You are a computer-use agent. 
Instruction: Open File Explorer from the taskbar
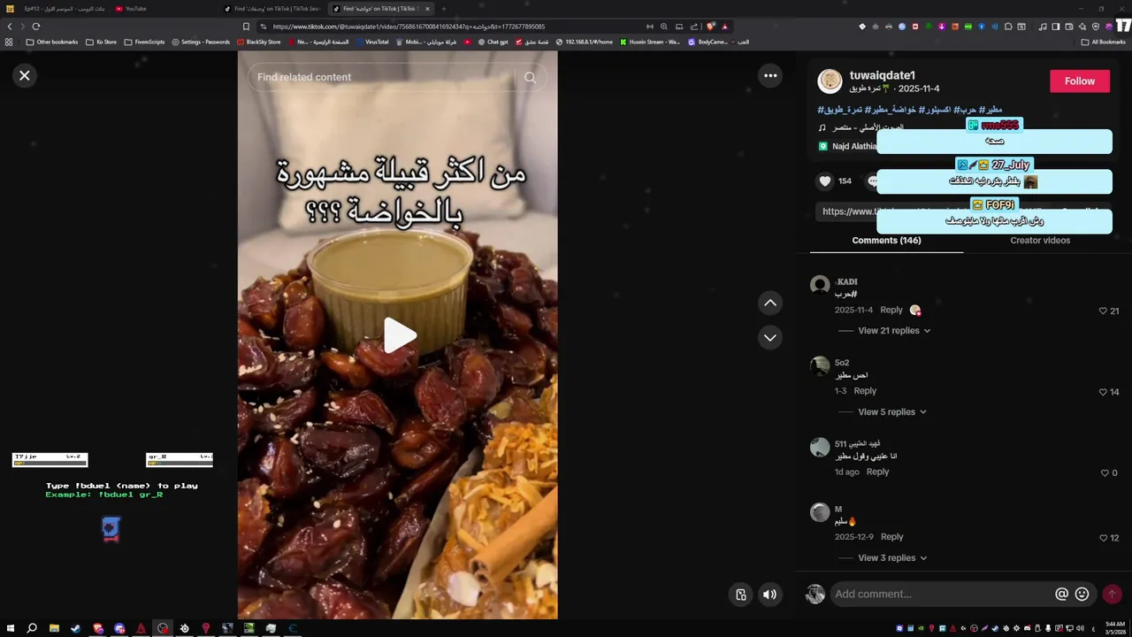click(54, 628)
